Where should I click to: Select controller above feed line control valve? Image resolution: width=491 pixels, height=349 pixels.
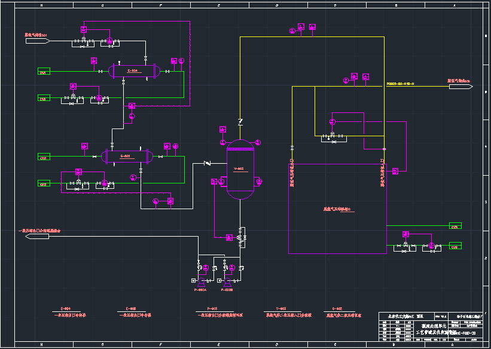click(x=84, y=29)
